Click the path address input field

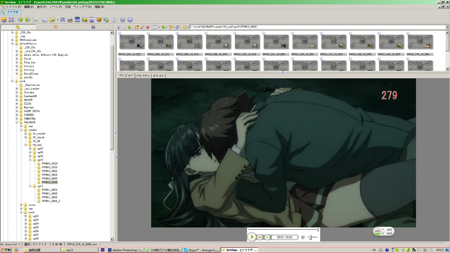(317, 27)
